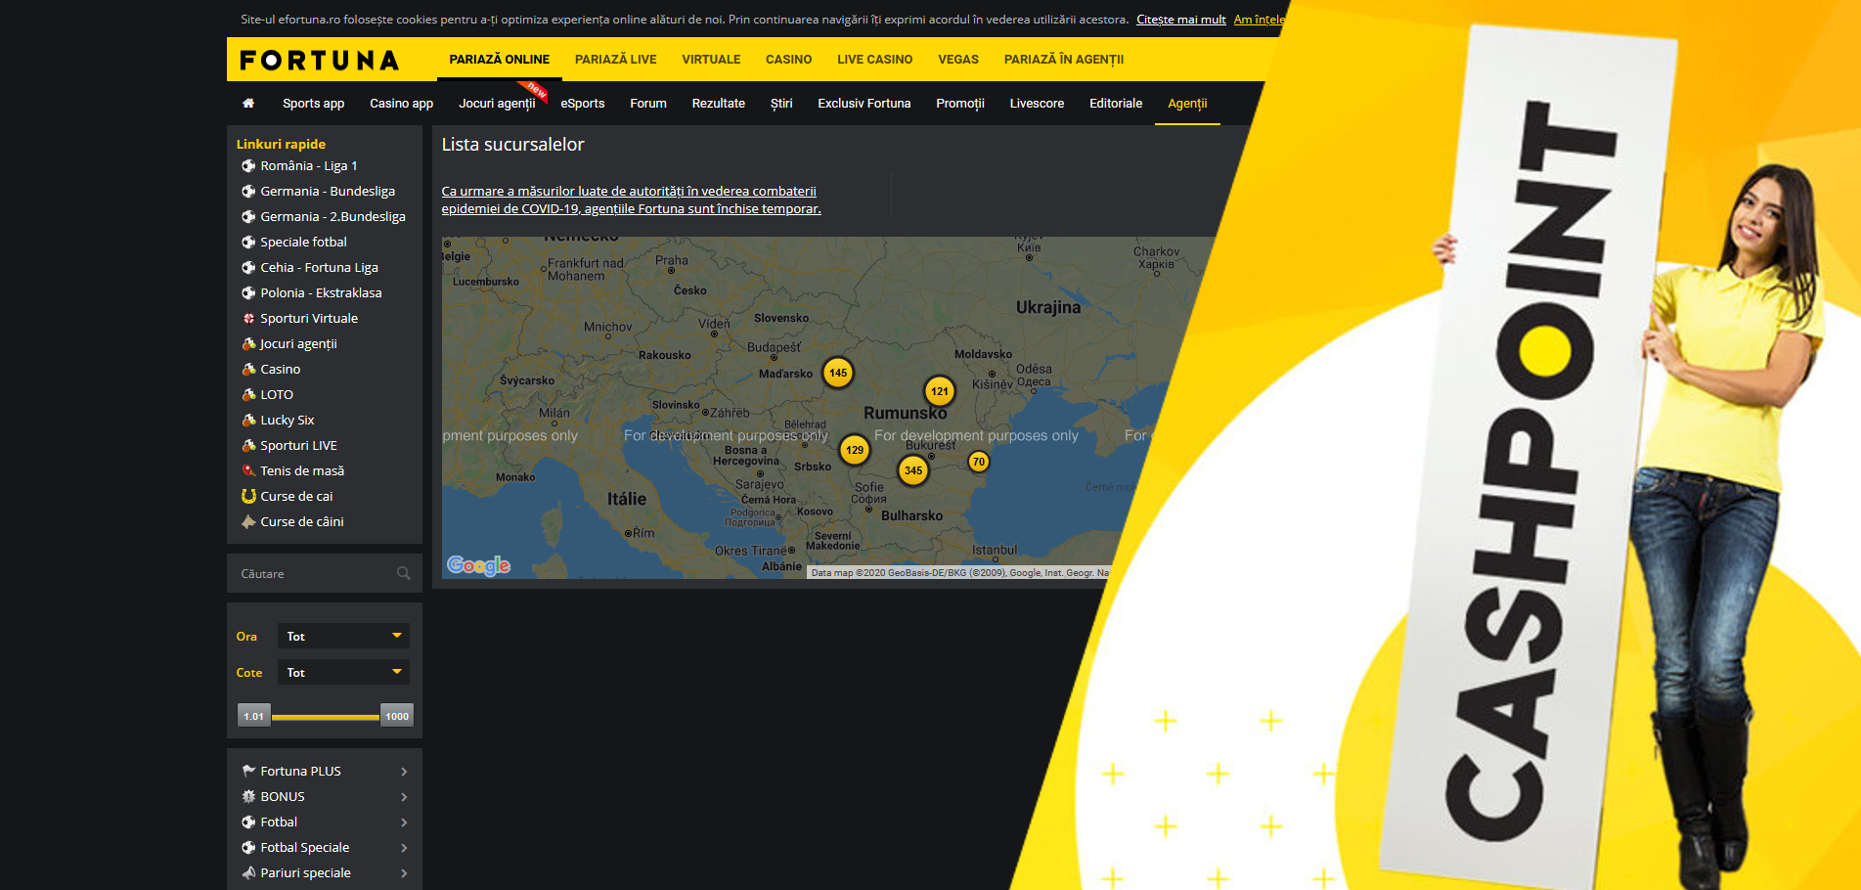Click the Sporturi Virtuale icon
The image size is (1861, 890).
point(248,319)
